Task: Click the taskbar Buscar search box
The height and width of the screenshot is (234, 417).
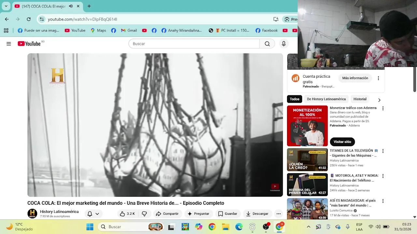Action: (x=130, y=227)
